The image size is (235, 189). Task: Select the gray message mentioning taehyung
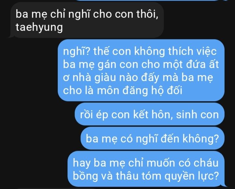[x=87, y=20]
